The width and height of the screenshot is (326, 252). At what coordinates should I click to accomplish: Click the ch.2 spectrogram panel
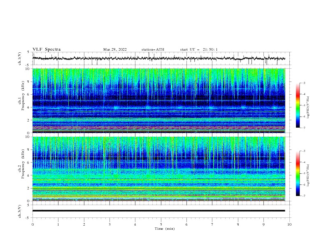pyautogui.click(x=159, y=169)
